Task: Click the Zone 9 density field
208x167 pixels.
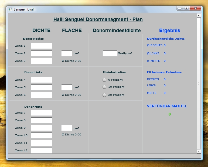Action: click(41, 128)
